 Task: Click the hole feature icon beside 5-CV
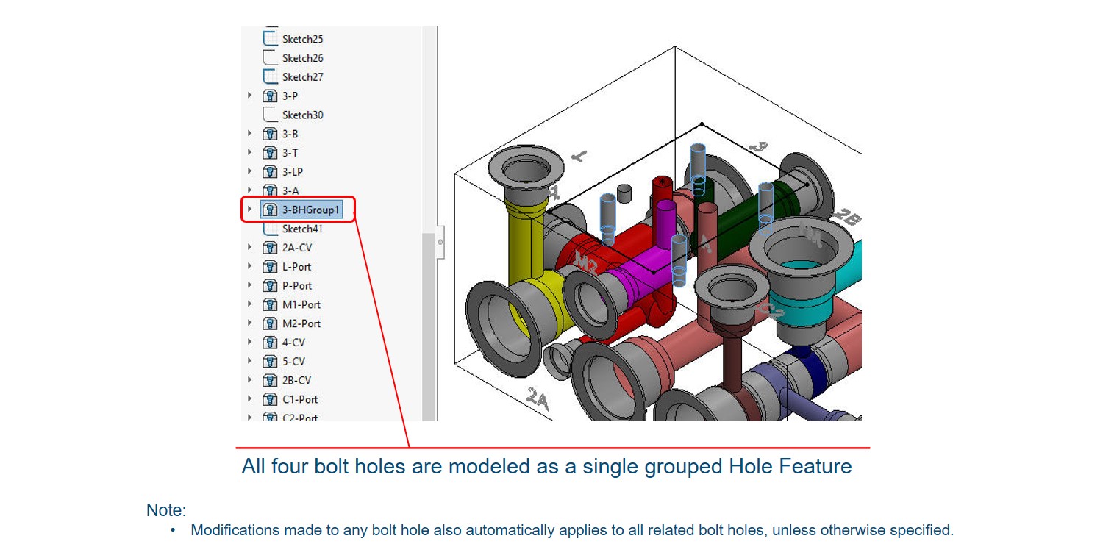[269, 361]
